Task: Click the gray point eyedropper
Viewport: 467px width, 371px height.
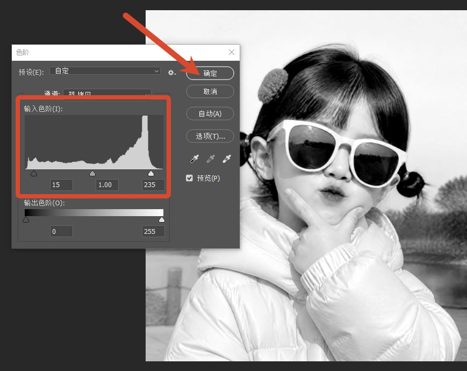Action: [210, 159]
